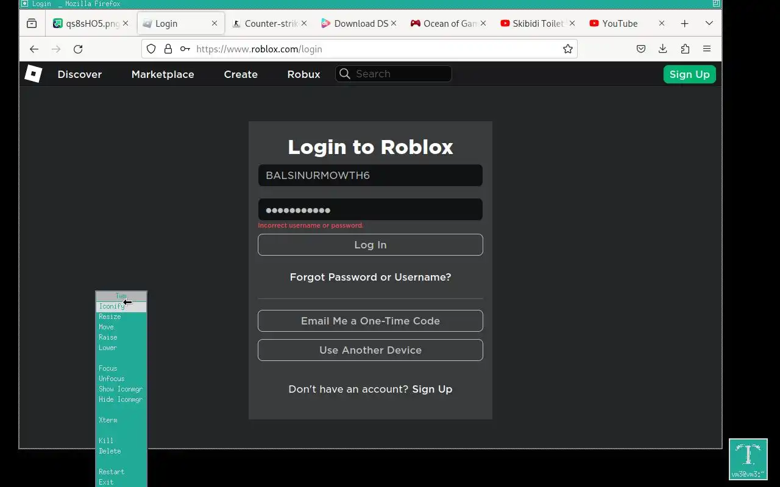Switch to the Download DS tab
The image size is (780, 487).
tap(360, 24)
